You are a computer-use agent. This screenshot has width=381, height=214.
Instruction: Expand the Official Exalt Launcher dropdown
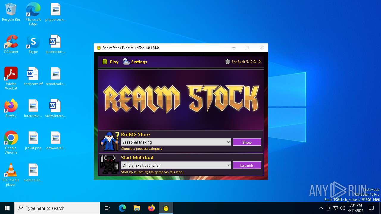click(x=176, y=165)
